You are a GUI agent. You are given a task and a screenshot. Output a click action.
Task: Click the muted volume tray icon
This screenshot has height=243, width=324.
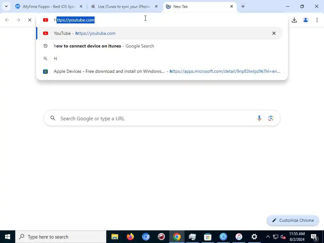pyautogui.click(x=283, y=237)
